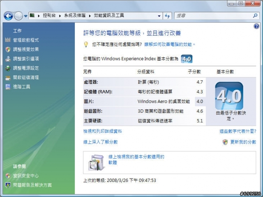Image resolution: width=263 pixels, height=197 pixels.
Task: Select 系統及維護 in the breadcrumb
Action: (75, 16)
